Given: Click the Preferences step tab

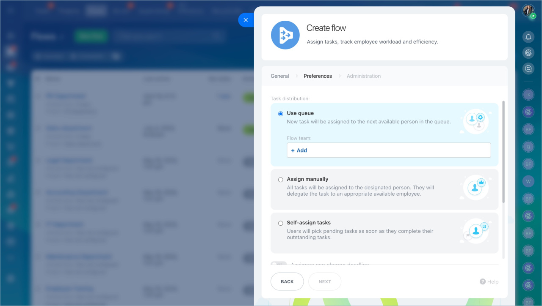Looking at the screenshot, I should (x=318, y=76).
